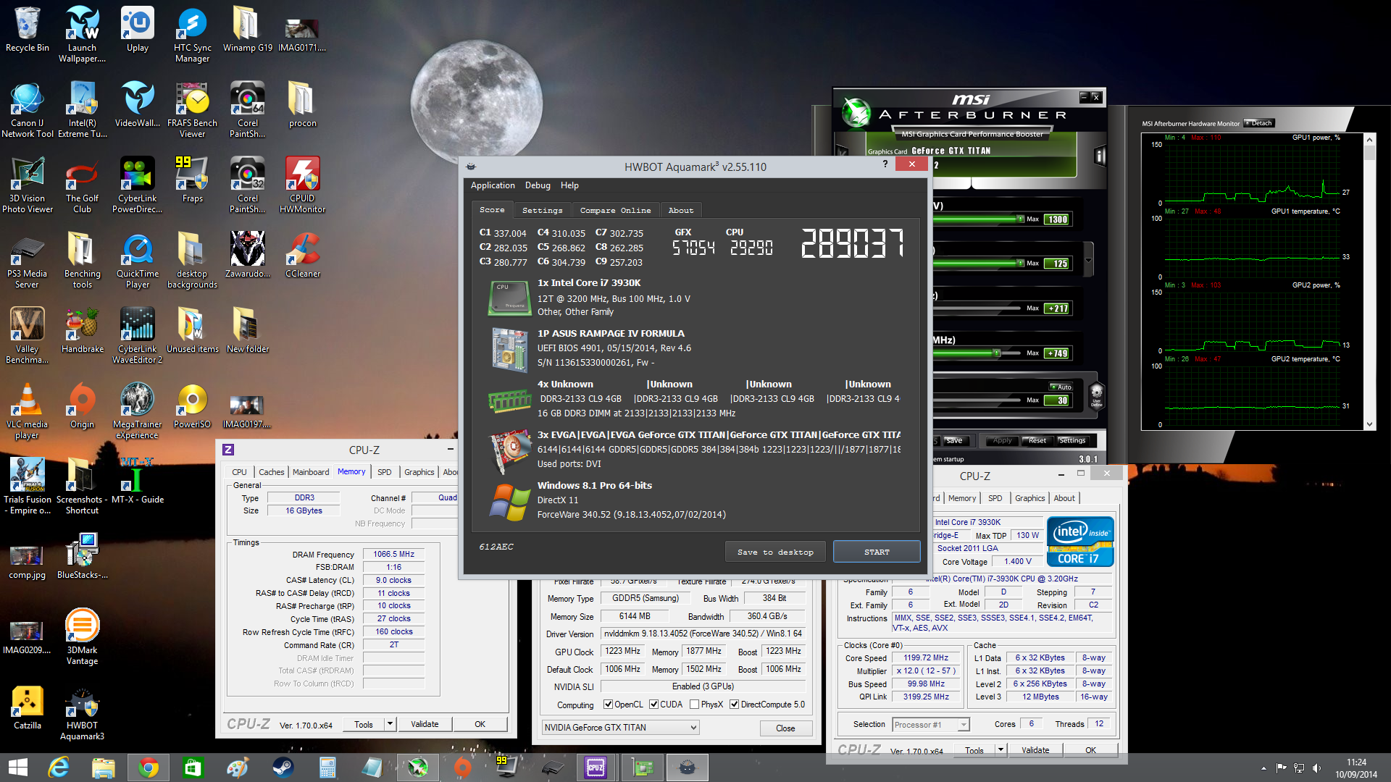Click START button in Aquamark
The width and height of the screenshot is (1391, 782).
(877, 552)
